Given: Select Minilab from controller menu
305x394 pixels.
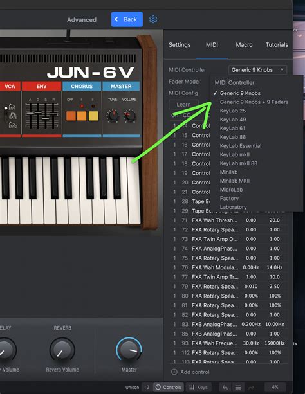Looking at the screenshot, I should click(228, 172).
